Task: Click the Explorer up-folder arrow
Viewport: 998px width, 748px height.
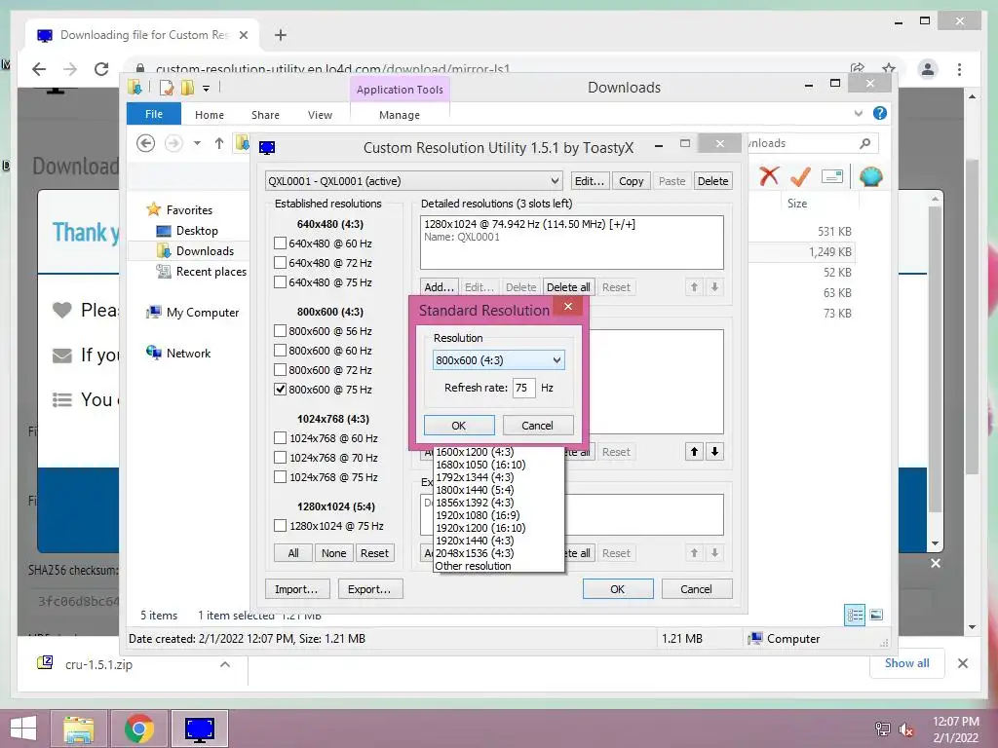Action: pyautogui.click(x=219, y=144)
